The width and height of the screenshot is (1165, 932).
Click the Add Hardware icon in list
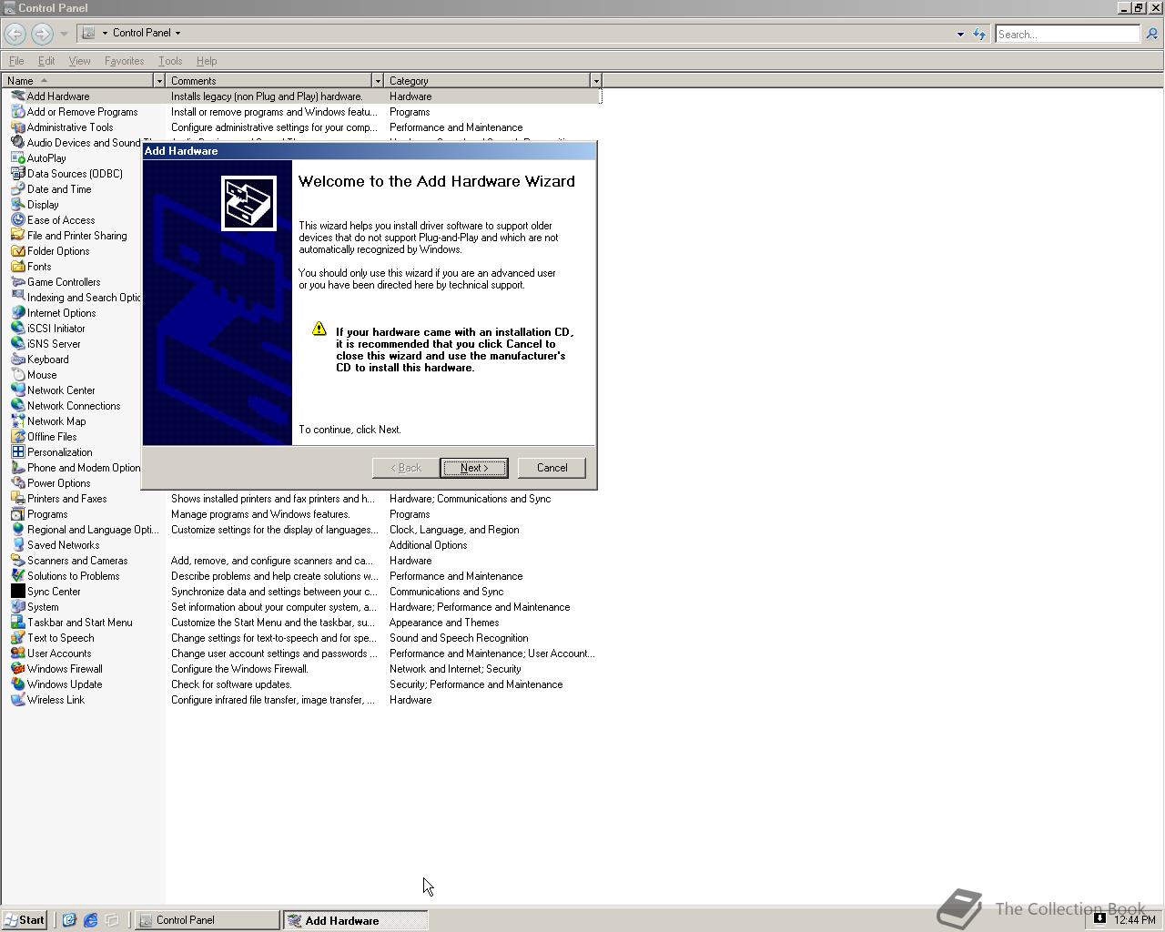click(17, 96)
